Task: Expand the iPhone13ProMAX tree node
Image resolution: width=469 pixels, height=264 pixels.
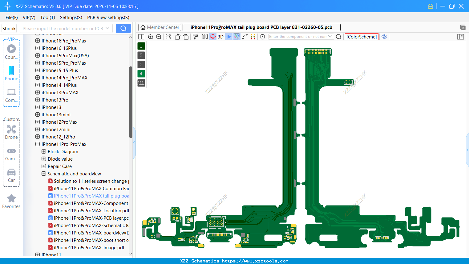Action: click(x=38, y=93)
